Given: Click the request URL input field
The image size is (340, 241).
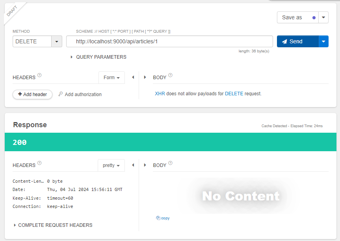Looking at the screenshot, I should coord(169,41).
